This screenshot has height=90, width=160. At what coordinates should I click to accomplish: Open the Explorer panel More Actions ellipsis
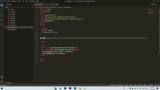click(x=31, y=4)
